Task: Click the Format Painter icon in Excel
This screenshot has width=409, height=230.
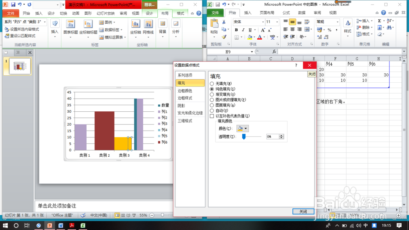Action: pos(224,37)
